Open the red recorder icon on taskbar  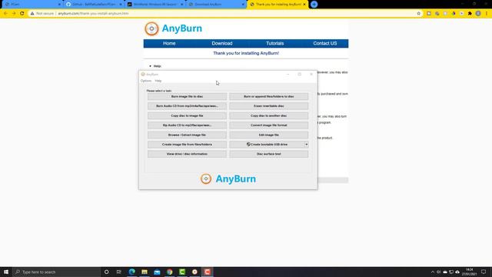[207, 272]
